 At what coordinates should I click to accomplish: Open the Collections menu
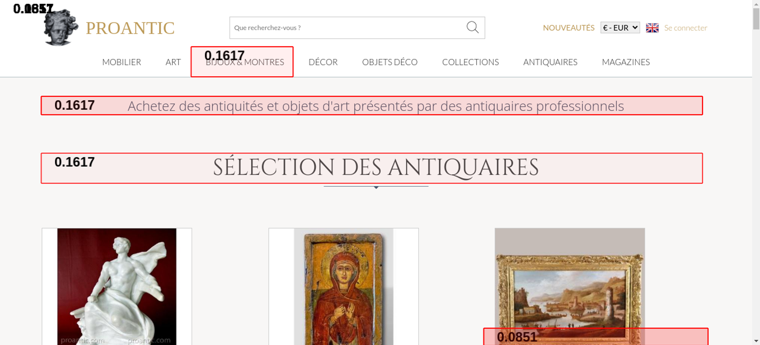[470, 62]
